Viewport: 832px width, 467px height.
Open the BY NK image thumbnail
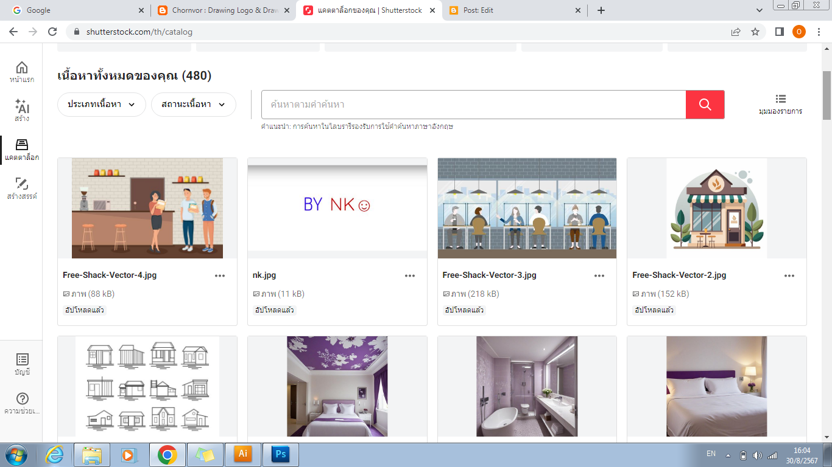[337, 209]
